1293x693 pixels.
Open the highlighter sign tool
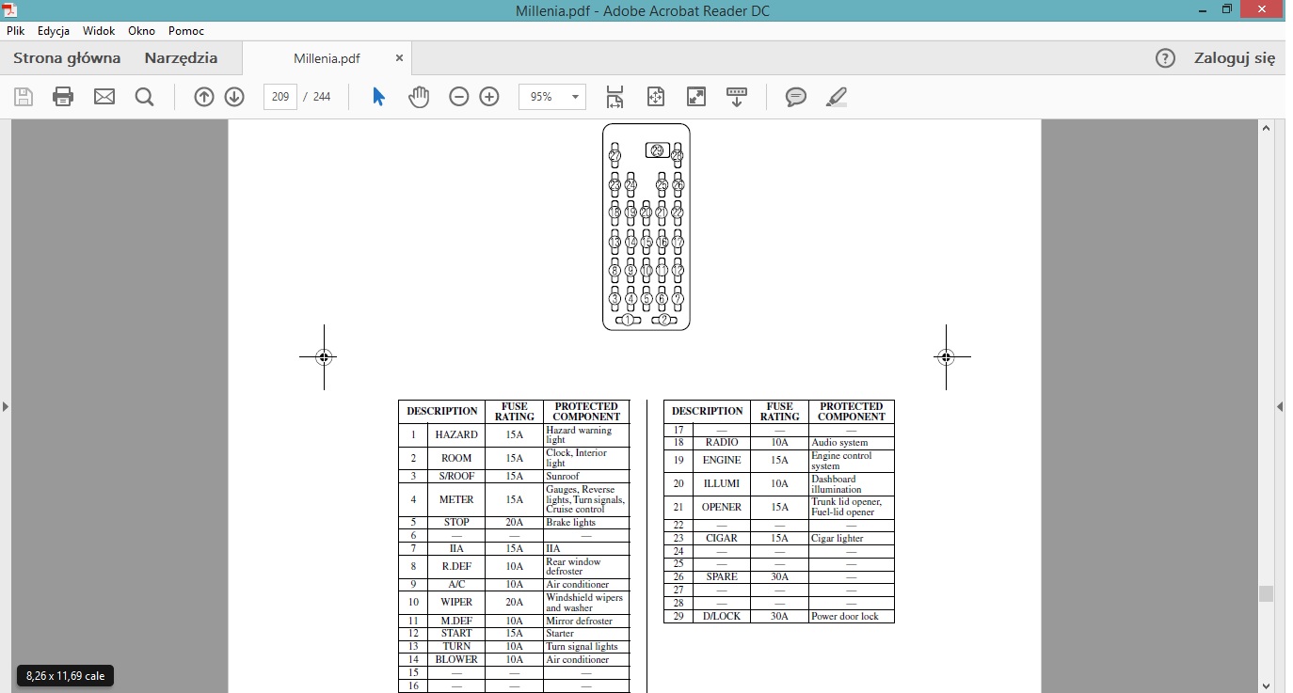coord(836,97)
